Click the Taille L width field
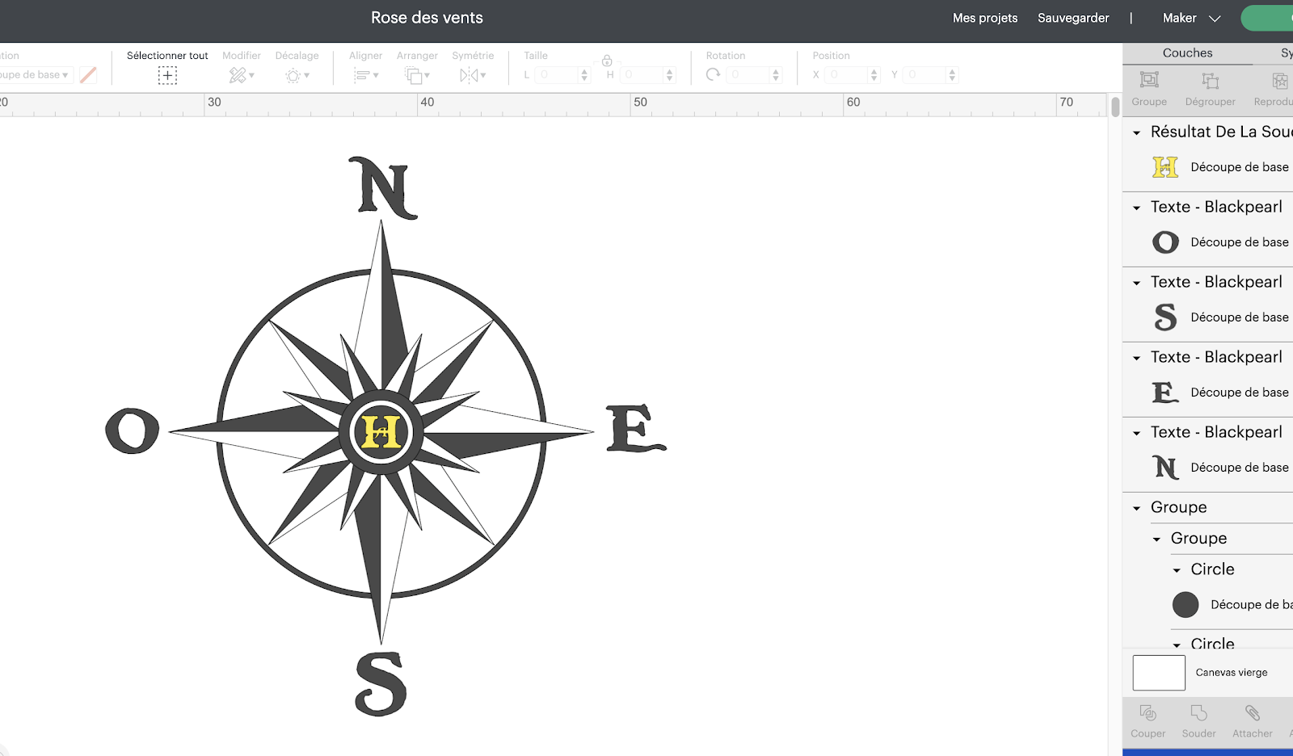The height and width of the screenshot is (756, 1293). click(x=556, y=75)
